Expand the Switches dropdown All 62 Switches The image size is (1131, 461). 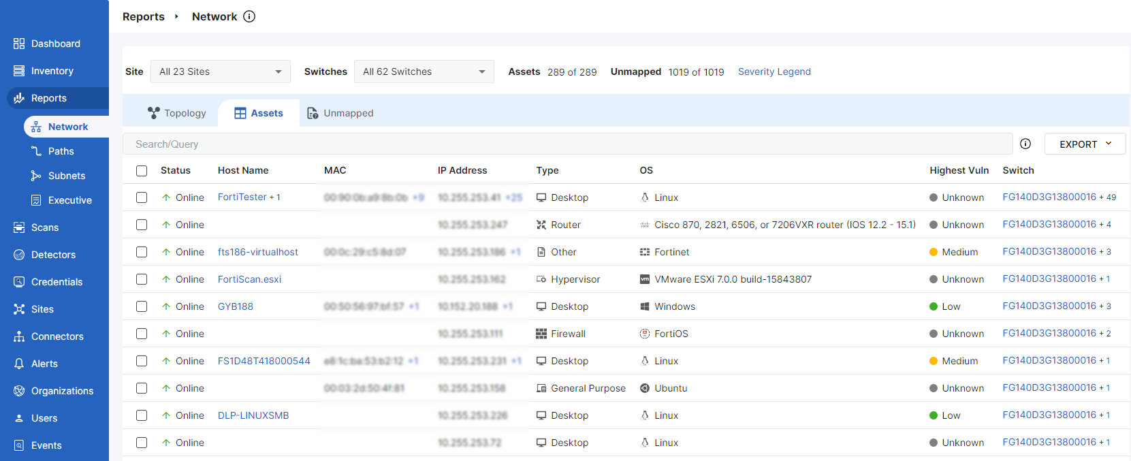(424, 71)
